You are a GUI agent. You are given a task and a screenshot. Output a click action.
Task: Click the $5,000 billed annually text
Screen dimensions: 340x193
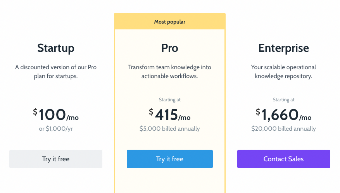pos(170,129)
